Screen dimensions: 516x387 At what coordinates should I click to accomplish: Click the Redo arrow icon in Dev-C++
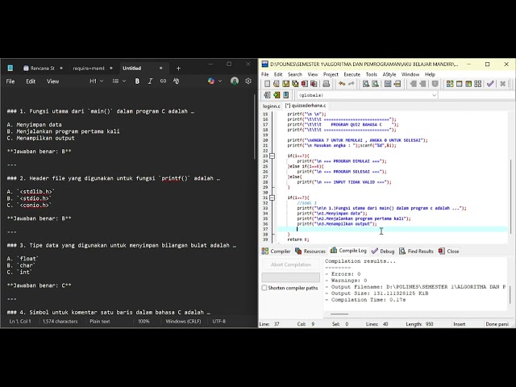tap(352, 84)
